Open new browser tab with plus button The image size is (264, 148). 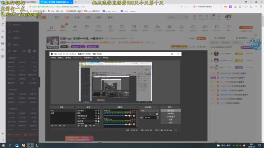76,2
